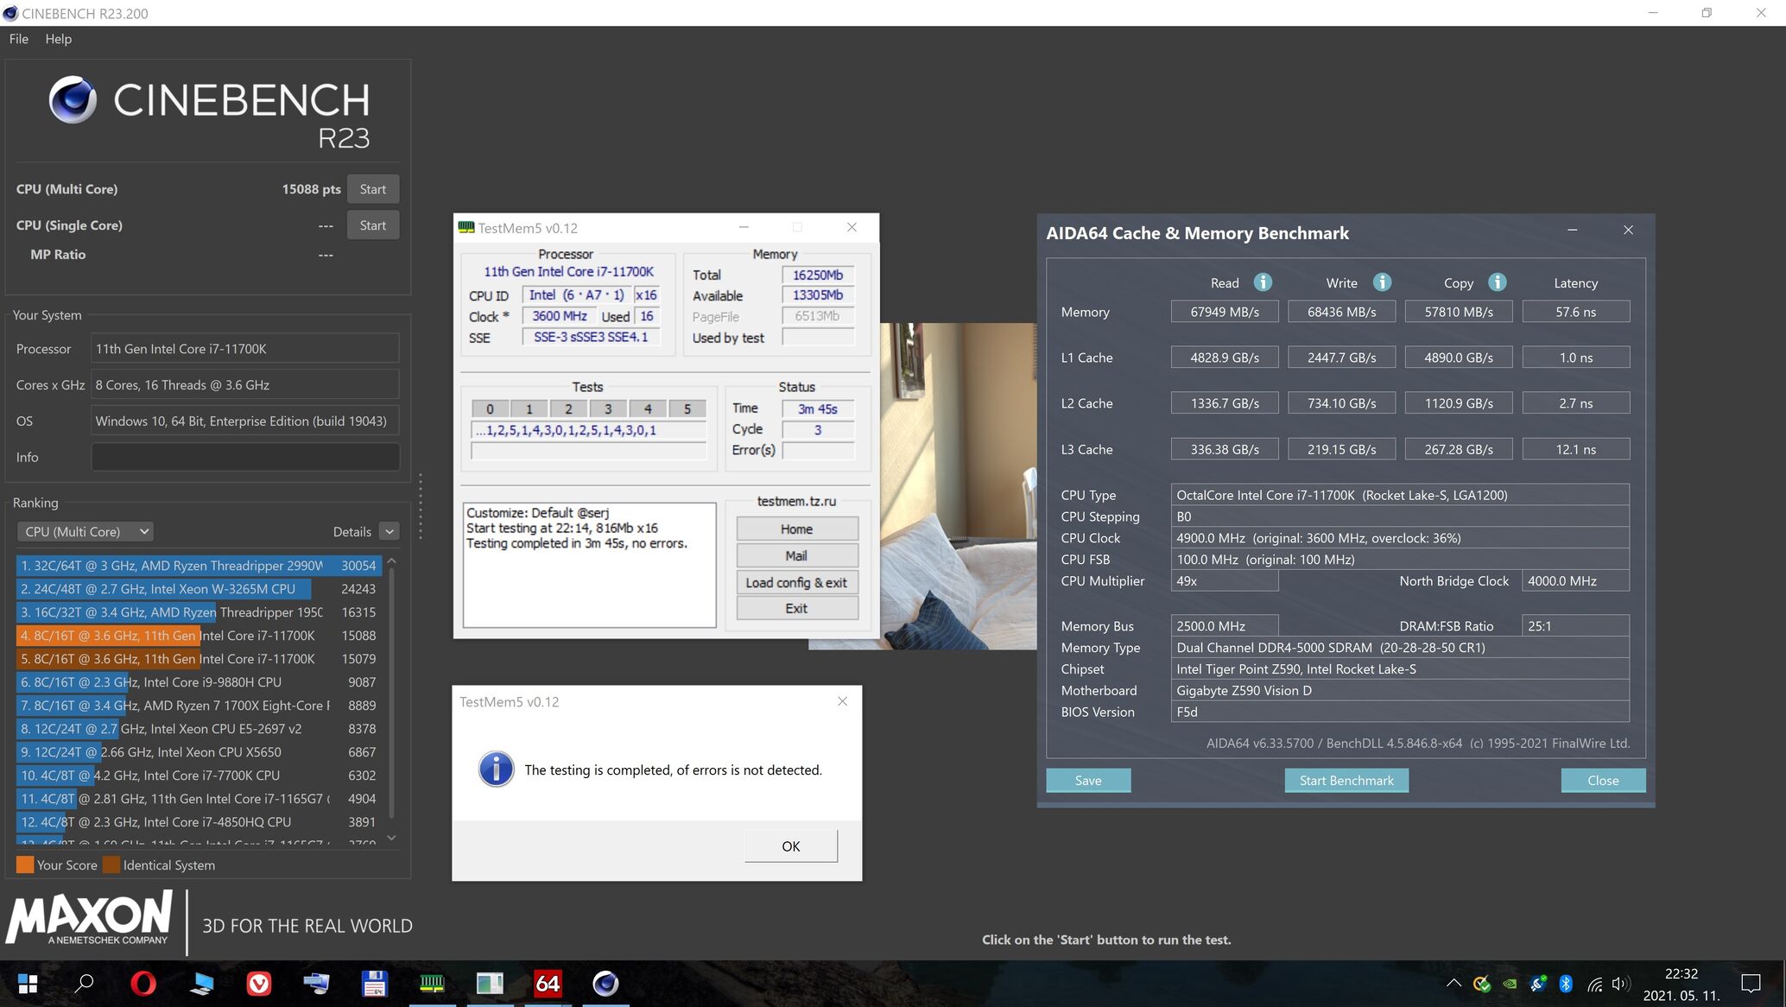Click the MAXON logo
The image size is (1786, 1007).
[89, 917]
